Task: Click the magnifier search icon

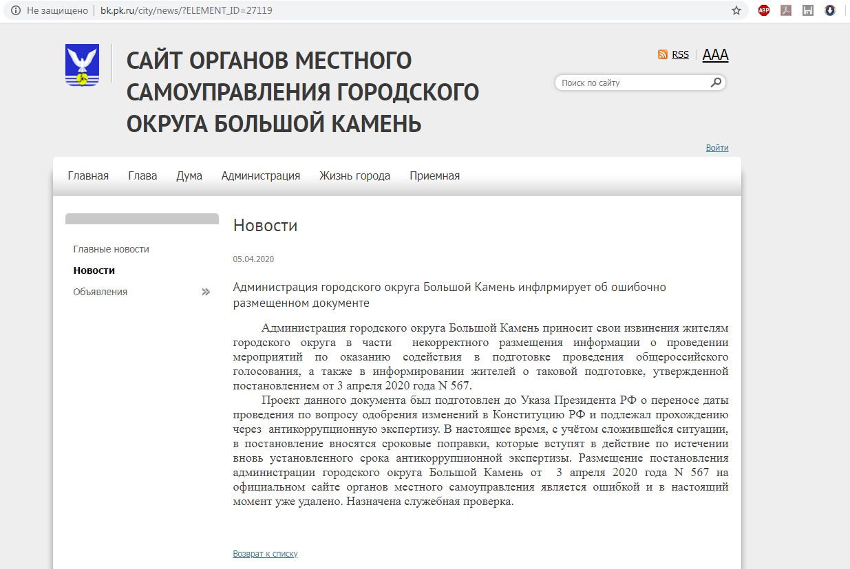Action: click(716, 83)
